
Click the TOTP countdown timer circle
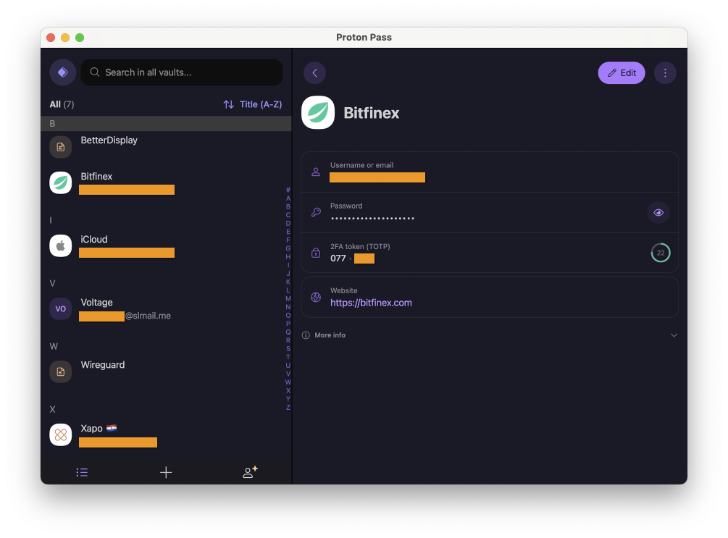click(x=660, y=253)
